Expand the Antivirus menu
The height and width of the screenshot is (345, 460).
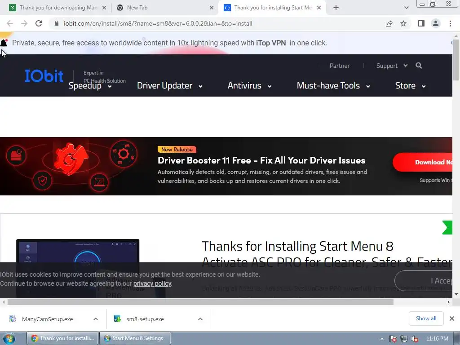[x=249, y=86]
